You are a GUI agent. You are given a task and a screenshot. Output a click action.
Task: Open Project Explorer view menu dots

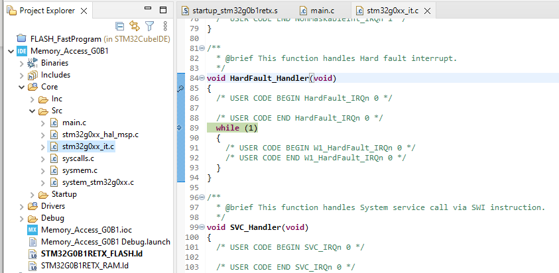(x=164, y=26)
